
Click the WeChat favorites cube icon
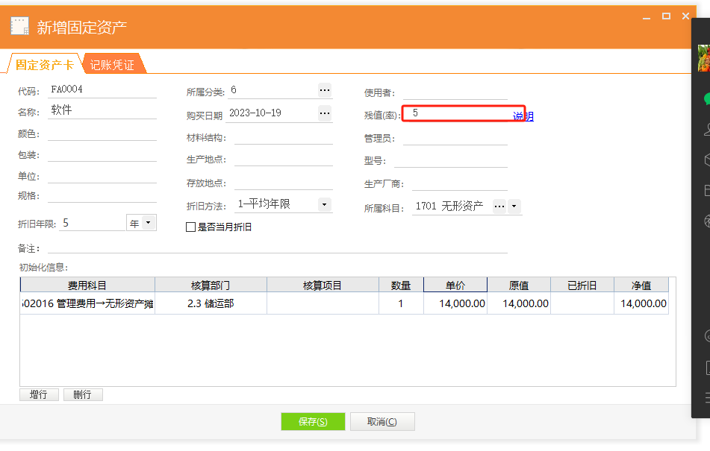tap(705, 160)
